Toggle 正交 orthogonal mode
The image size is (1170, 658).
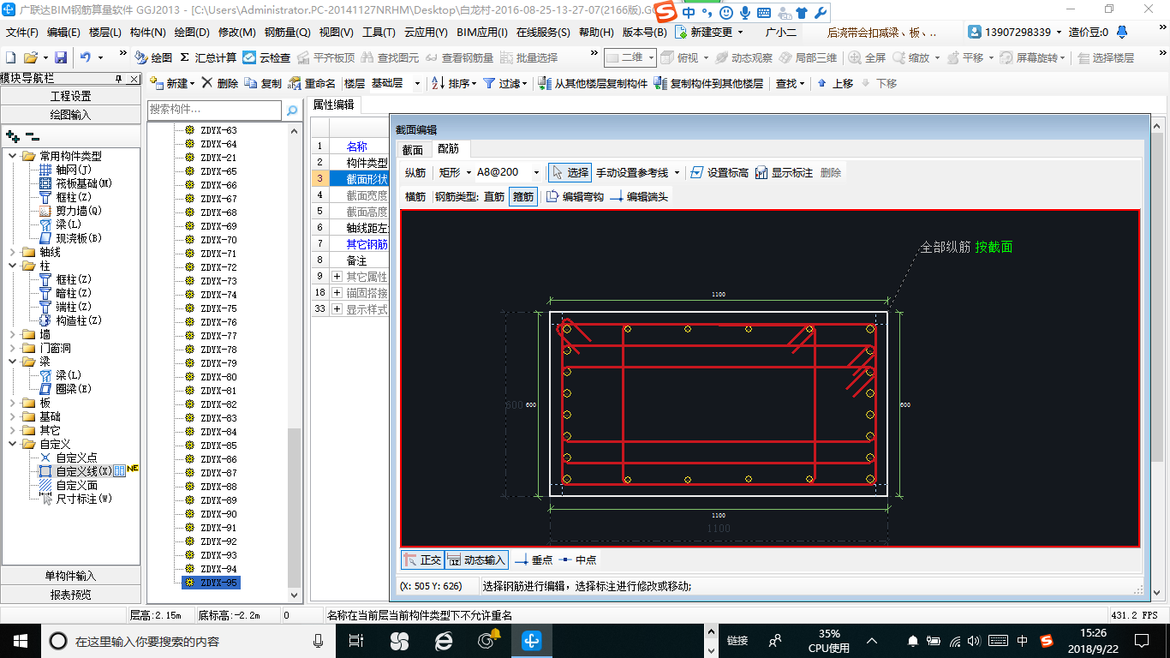click(x=422, y=559)
